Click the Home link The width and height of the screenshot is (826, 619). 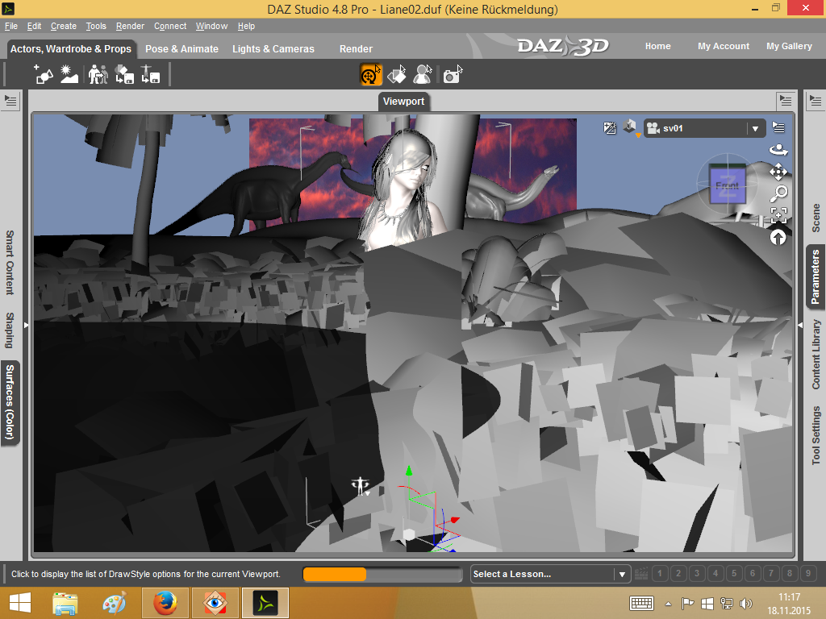(x=658, y=46)
